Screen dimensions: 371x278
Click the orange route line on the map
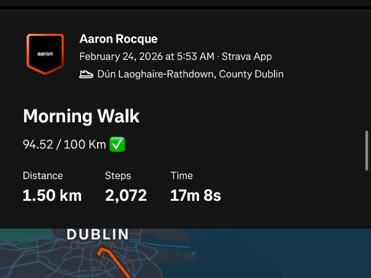[114, 261]
